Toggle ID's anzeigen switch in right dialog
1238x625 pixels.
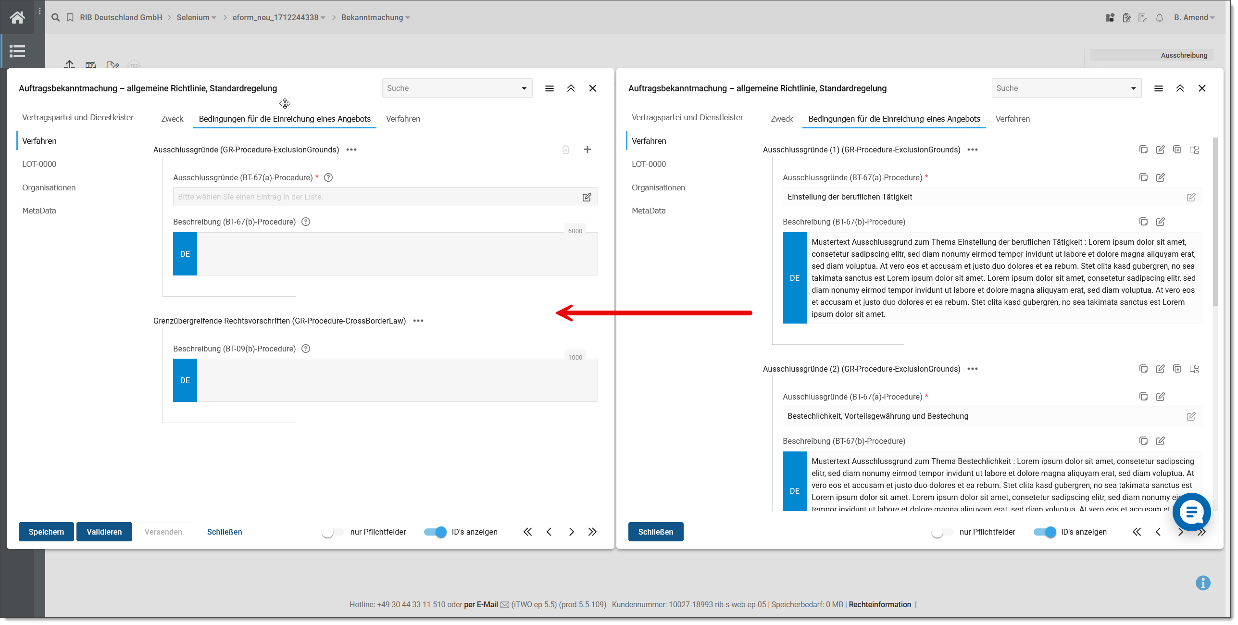tap(1045, 532)
